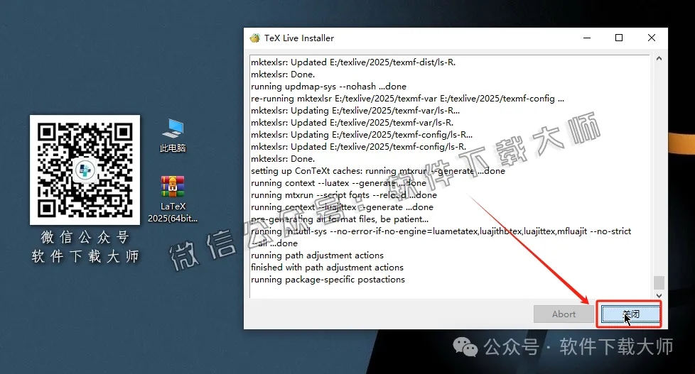Screen dimensions: 695x374
Task: Click the "finished with path adjustment actions" line
Action: tap(327, 268)
